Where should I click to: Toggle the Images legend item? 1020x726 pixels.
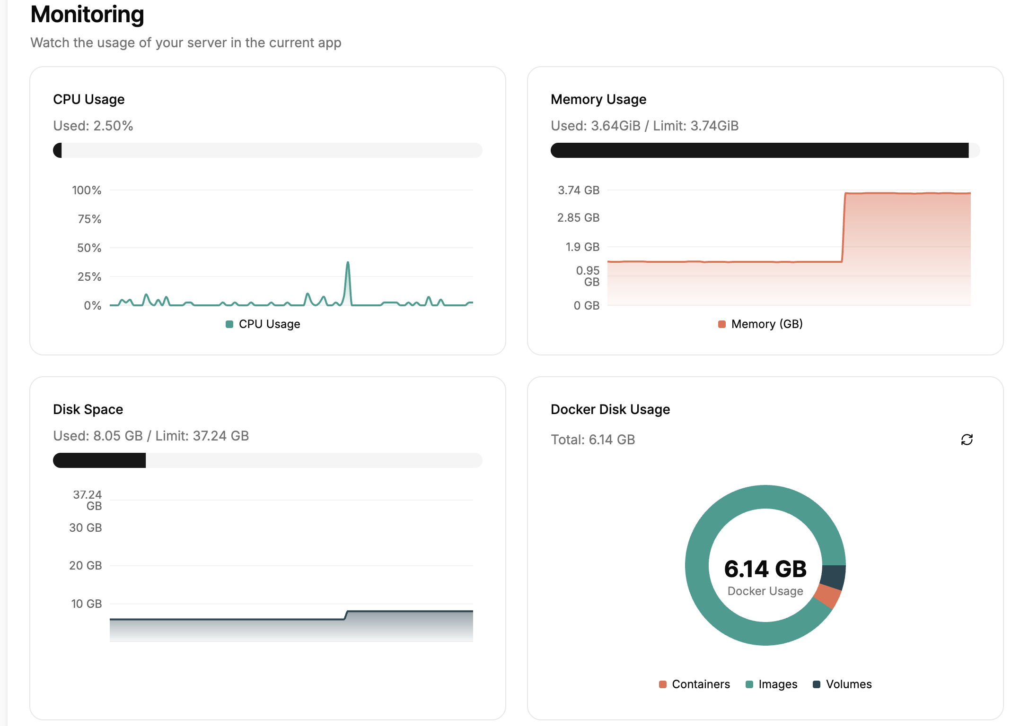(x=772, y=684)
